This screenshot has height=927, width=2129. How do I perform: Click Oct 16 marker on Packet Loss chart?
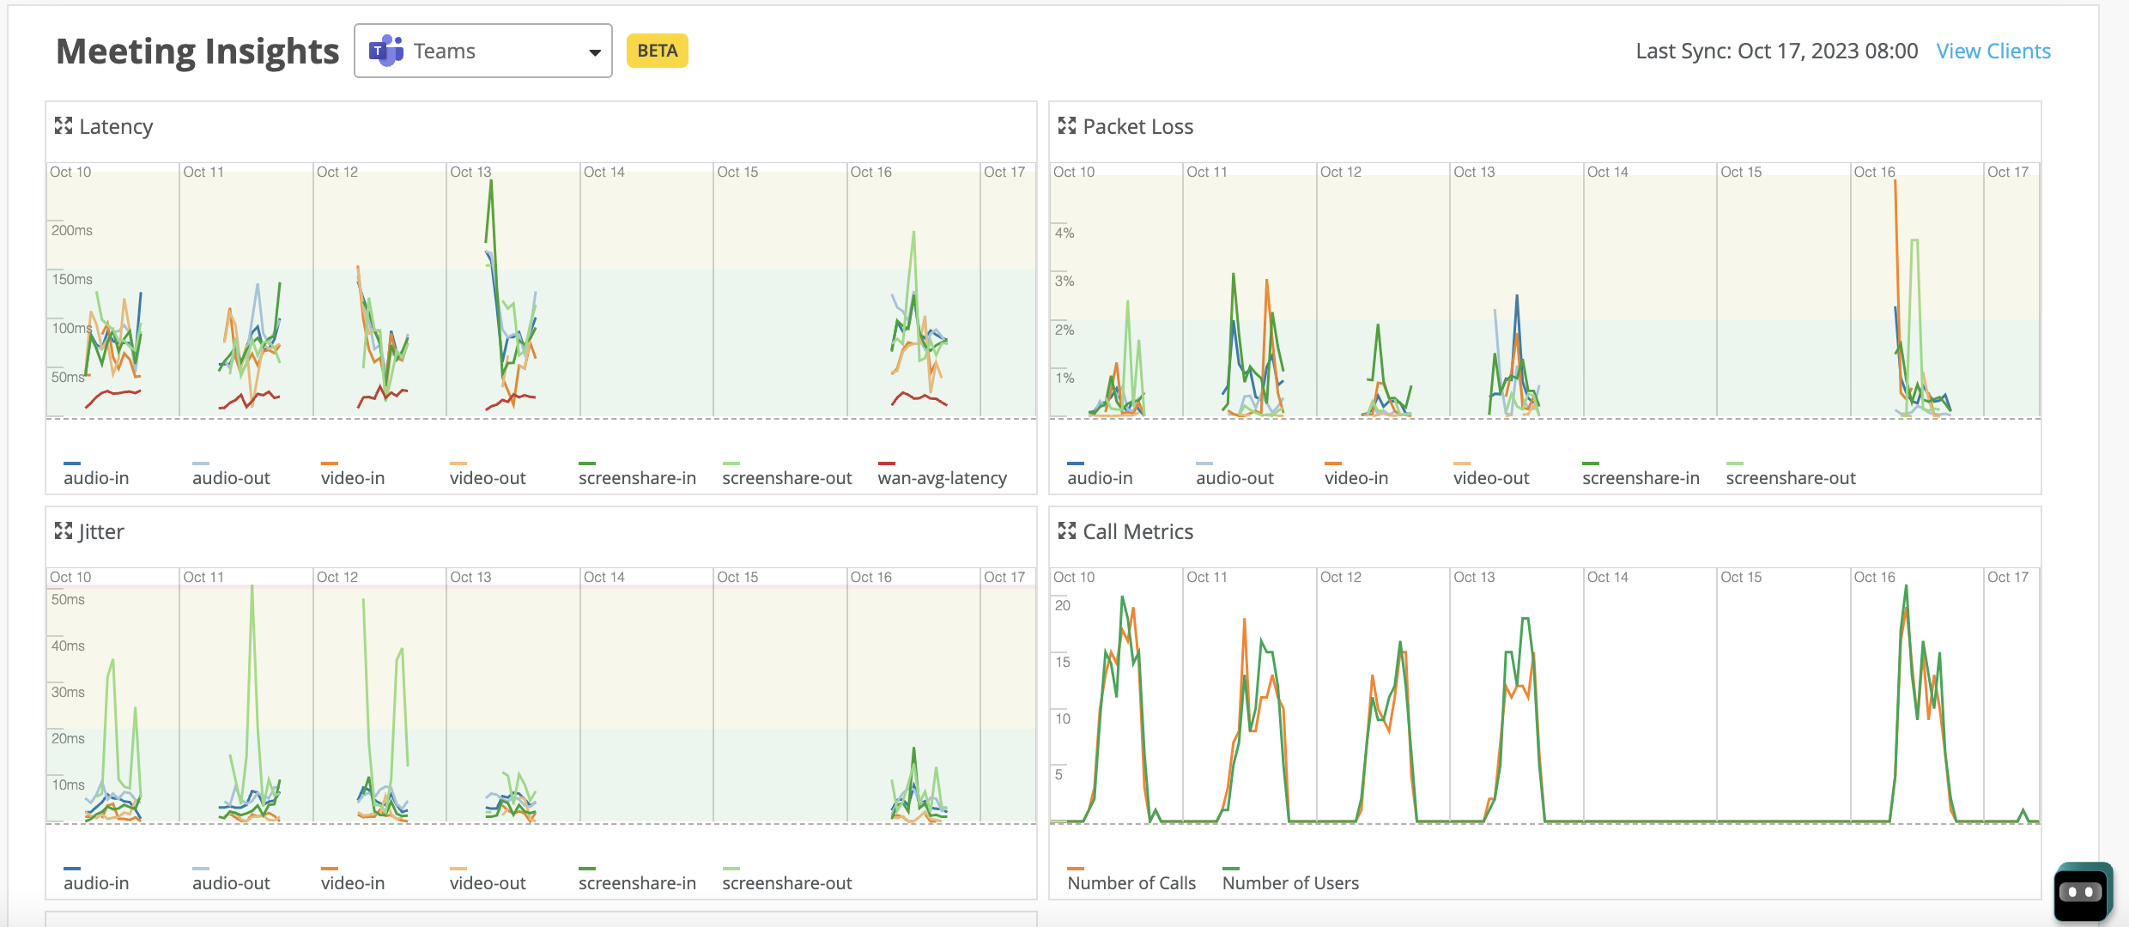click(1874, 172)
